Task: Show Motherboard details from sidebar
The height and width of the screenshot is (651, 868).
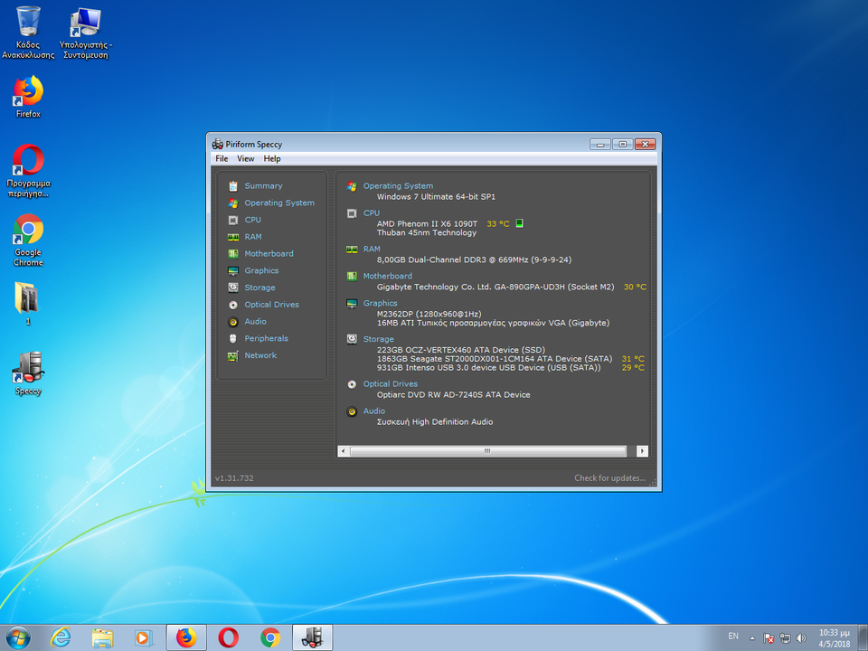Action: 269,253
